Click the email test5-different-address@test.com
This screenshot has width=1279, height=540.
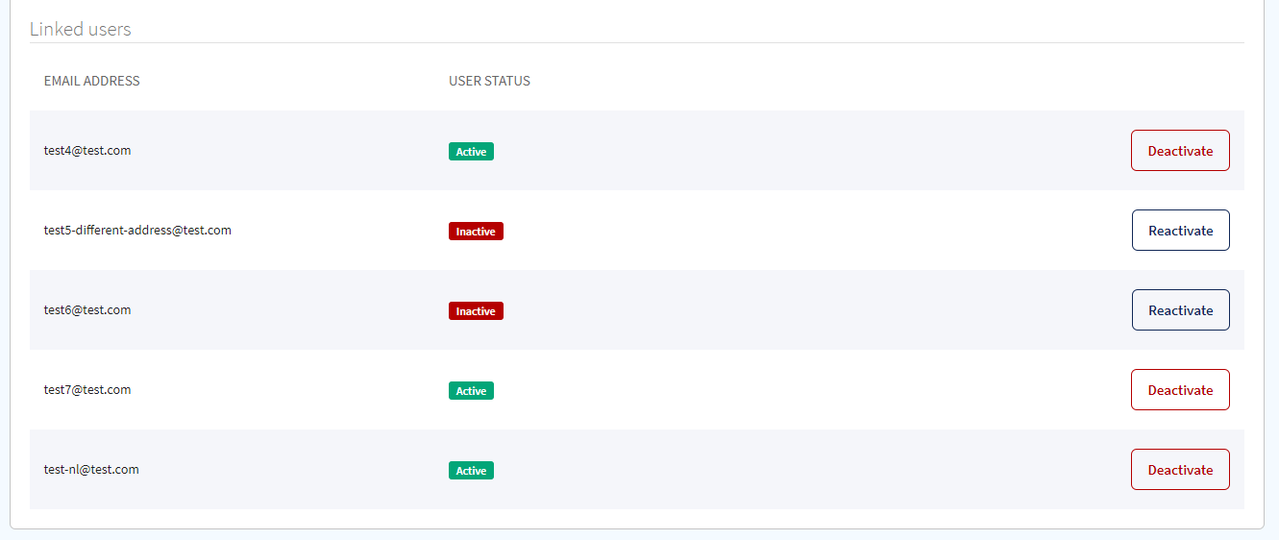137,231
